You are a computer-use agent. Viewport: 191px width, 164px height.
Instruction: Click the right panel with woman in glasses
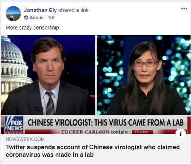pyautogui.click(x=144, y=75)
